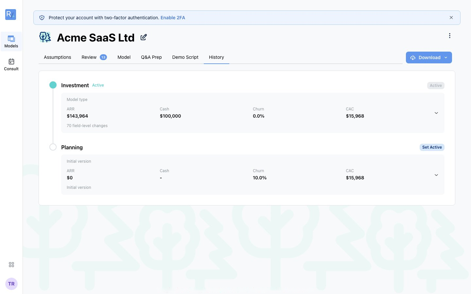Viewport: 471px width, 294px height.
Task: Open the apps grid icon
Action: pos(11,265)
